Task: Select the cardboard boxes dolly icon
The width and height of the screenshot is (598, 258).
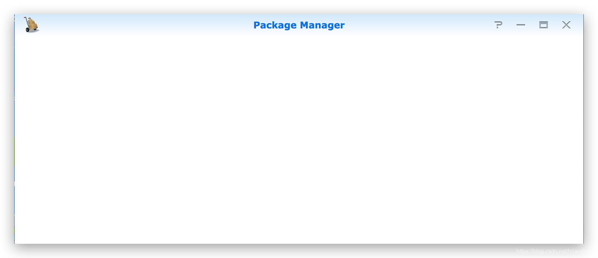Action: (x=31, y=25)
